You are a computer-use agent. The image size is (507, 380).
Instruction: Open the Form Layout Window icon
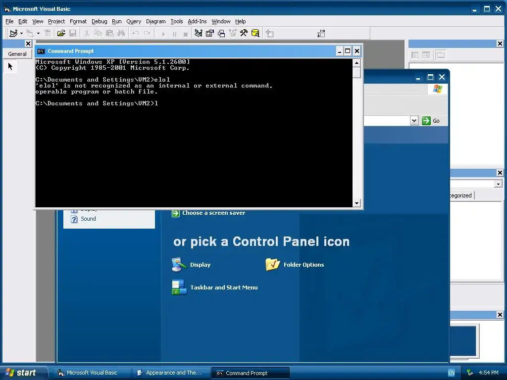coord(221,33)
